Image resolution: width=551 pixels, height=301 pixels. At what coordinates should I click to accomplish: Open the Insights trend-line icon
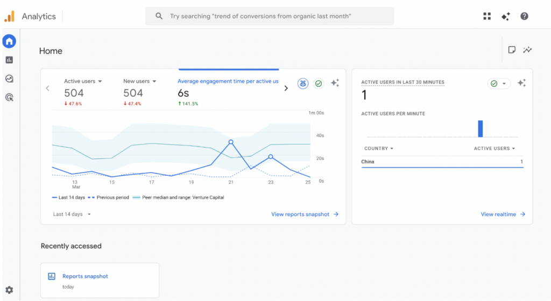527,50
